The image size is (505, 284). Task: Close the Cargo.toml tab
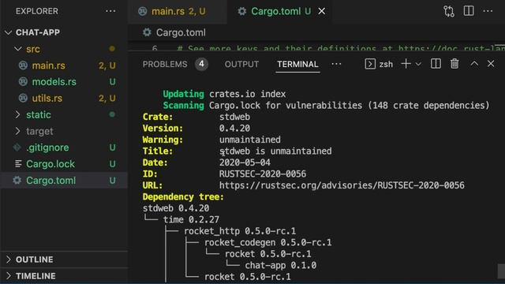[x=321, y=11]
